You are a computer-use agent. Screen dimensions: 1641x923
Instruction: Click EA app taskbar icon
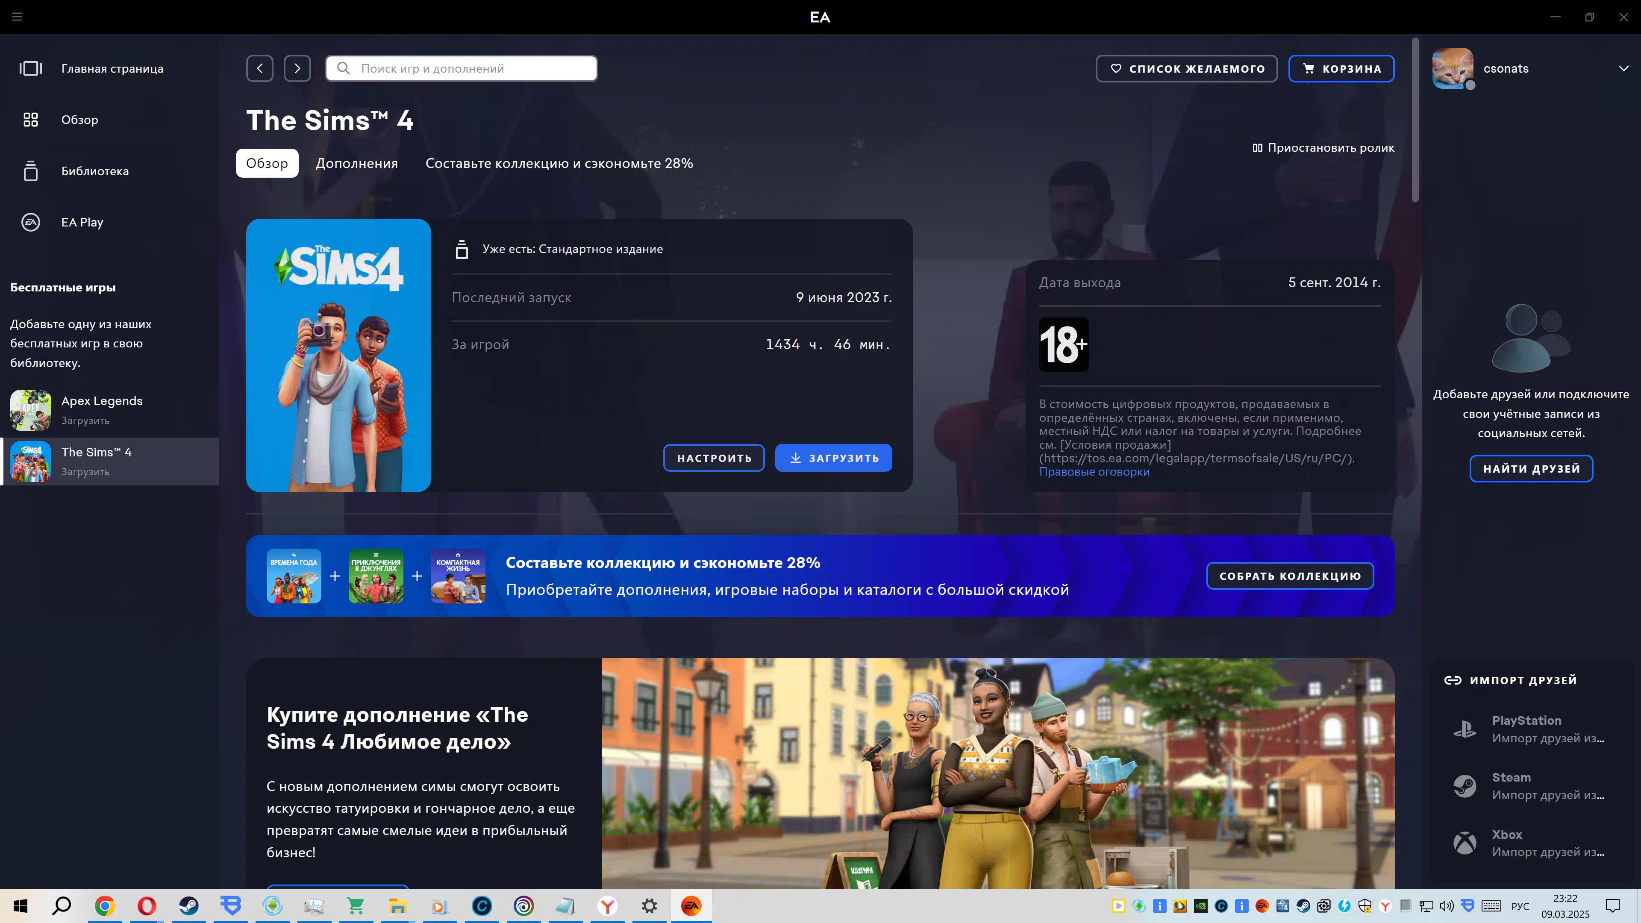[691, 906]
